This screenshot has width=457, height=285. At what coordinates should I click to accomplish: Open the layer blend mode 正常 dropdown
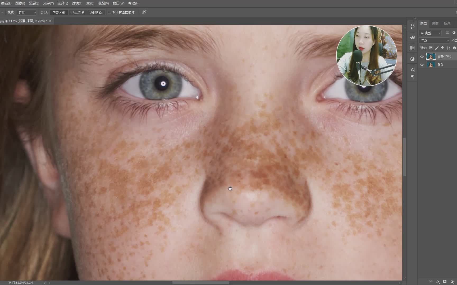[434, 40]
